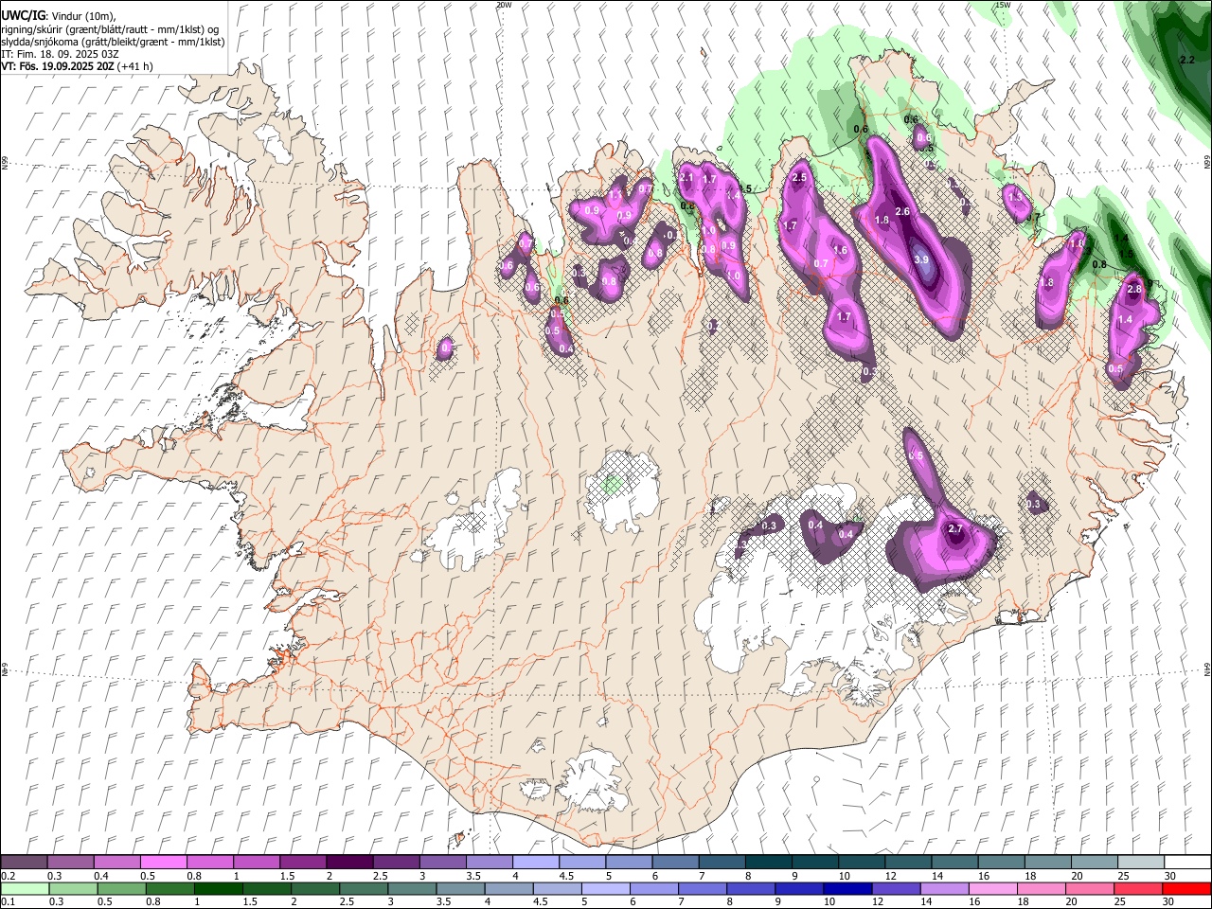Image resolution: width=1212 pixels, height=909 pixels.
Task: Click the 0.1 label on the rain scale
Action: tap(8, 901)
